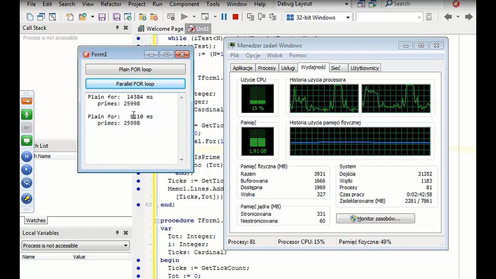496x279 pixels.
Task: Toggle the green microphone icon on the recorder sidebar
Action: [27, 114]
